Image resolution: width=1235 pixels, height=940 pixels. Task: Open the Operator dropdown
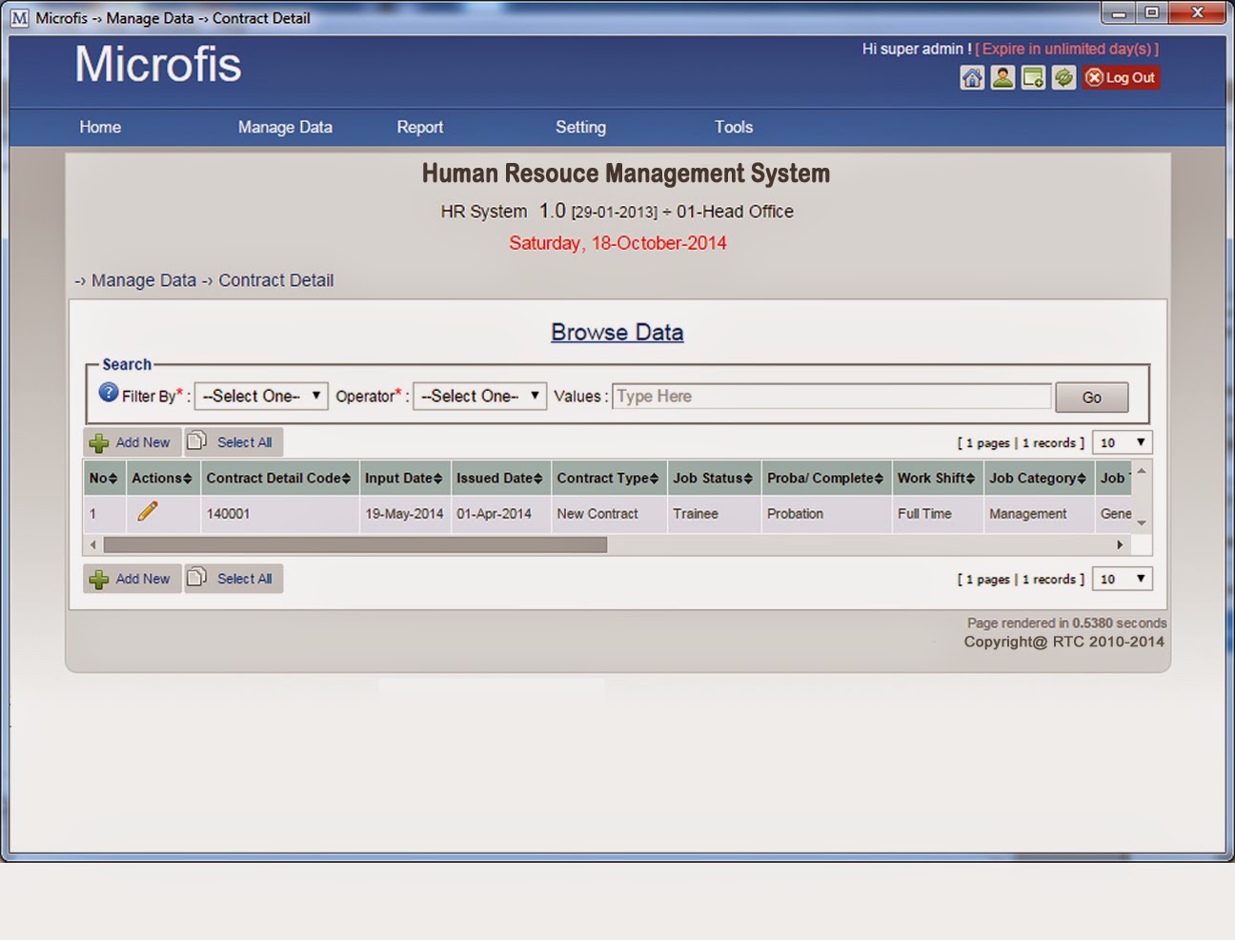pos(478,396)
